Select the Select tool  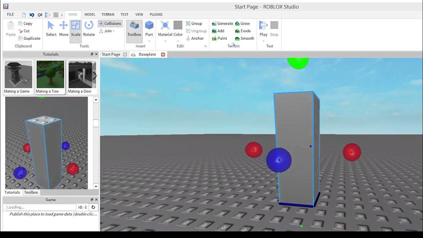pyautogui.click(x=51, y=29)
